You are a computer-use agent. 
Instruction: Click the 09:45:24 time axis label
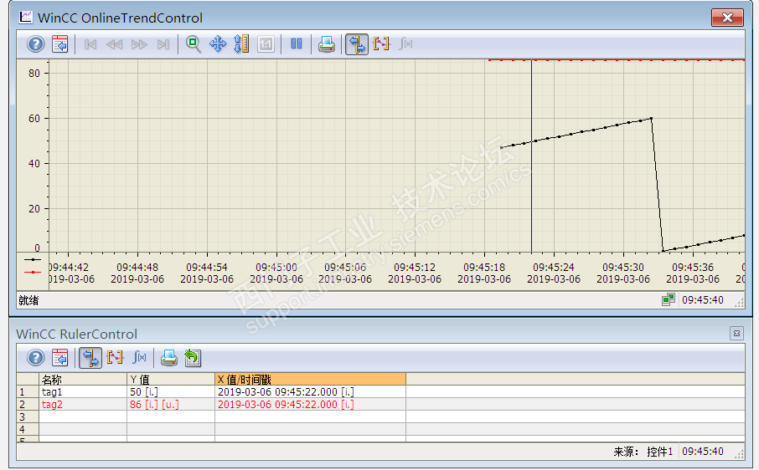pos(553,267)
